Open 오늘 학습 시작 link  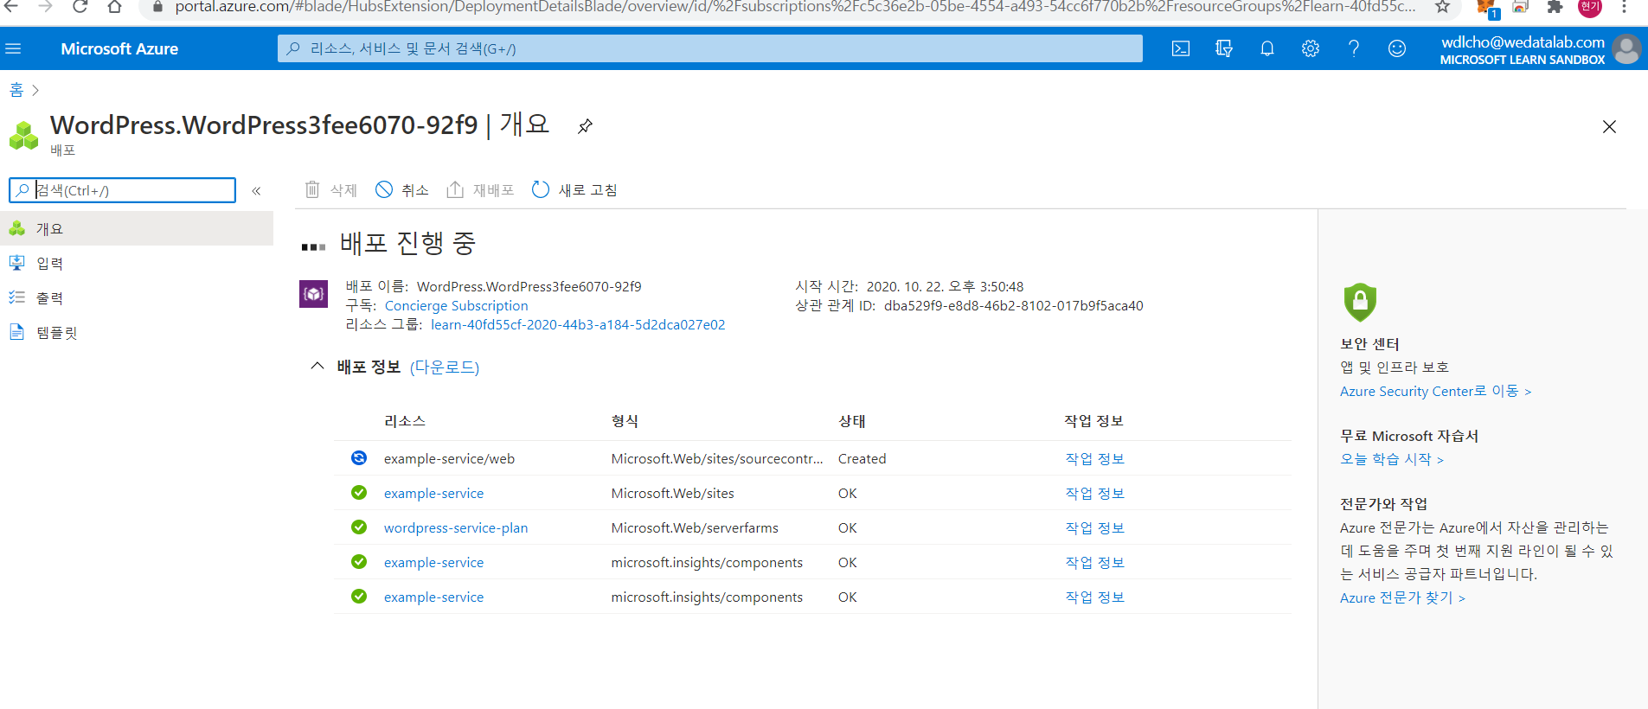click(x=1392, y=459)
